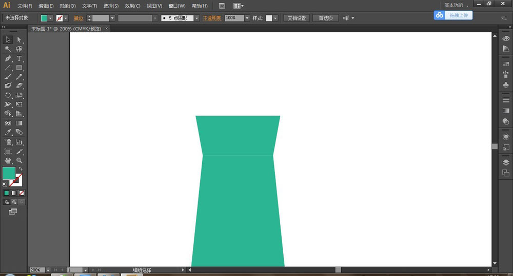Click the 首选项 button
The width and height of the screenshot is (513, 276).
(x=325, y=18)
